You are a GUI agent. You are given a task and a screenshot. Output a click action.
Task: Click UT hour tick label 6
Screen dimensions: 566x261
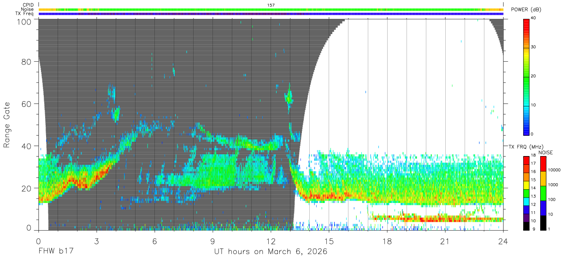(x=155, y=241)
